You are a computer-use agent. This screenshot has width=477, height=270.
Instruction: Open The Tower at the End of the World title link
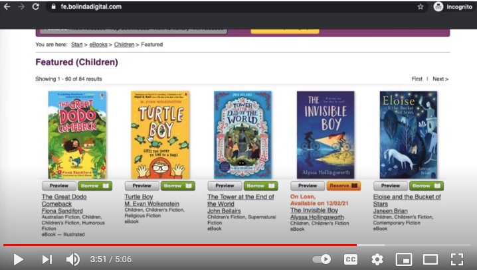240,200
